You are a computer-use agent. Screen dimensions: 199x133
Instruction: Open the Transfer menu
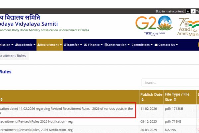[x=73, y=45]
